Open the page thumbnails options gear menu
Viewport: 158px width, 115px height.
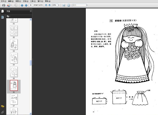pyautogui.click(x=8, y=16)
